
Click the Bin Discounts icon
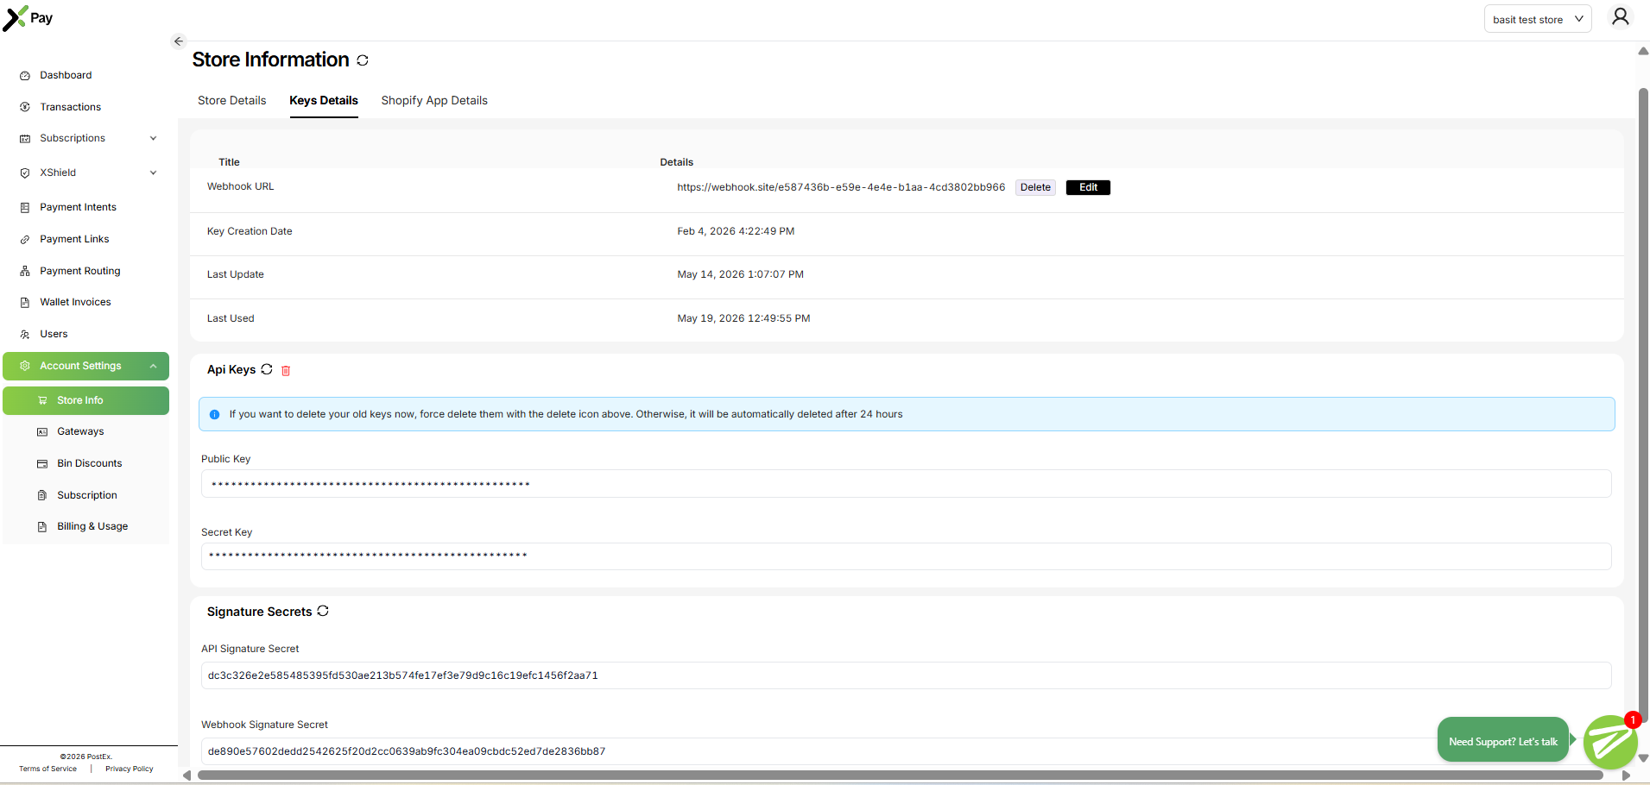[42, 464]
